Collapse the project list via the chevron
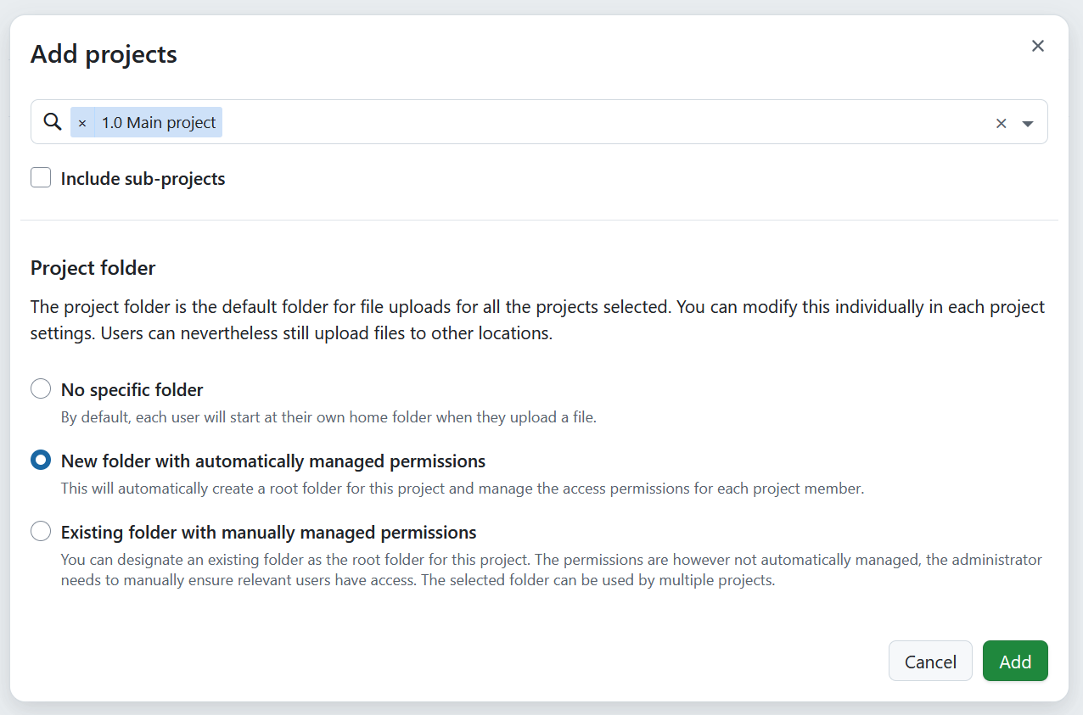1083x715 pixels. click(x=1028, y=123)
